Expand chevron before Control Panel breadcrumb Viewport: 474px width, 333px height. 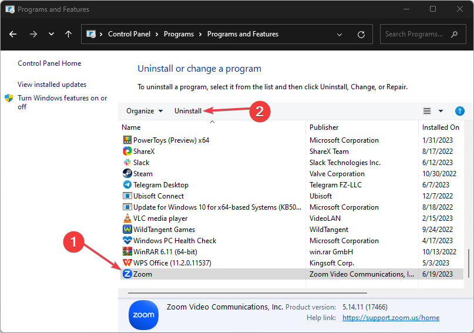[x=101, y=34]
